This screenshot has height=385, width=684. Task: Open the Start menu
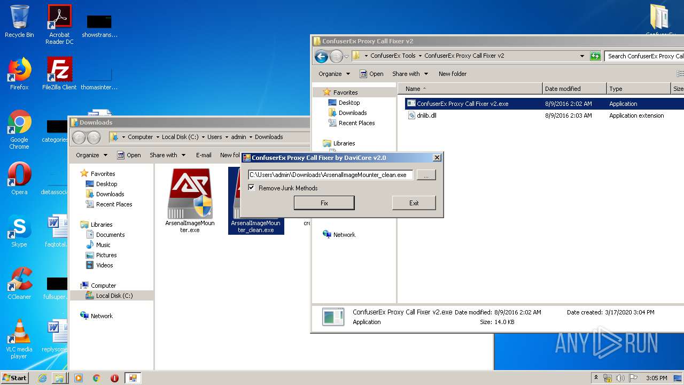[15, 378]
